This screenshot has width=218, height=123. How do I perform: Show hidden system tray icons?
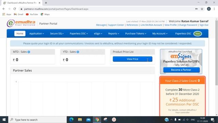[171, 120]
